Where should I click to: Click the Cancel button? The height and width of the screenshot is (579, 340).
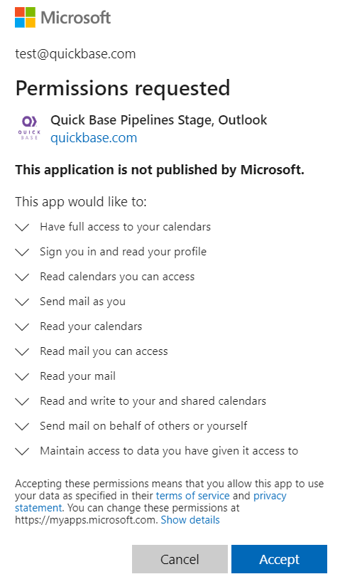[180, 559]
